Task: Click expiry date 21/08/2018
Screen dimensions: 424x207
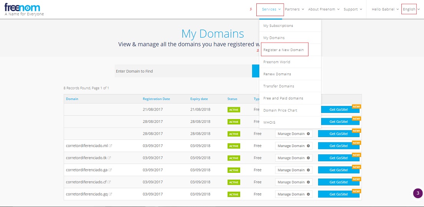Action: 200,109
